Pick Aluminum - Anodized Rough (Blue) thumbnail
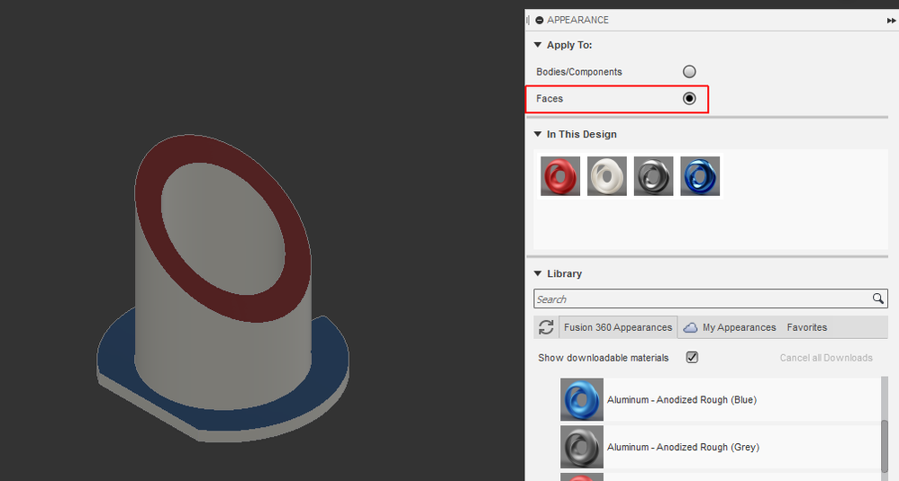 coord(581,399)
